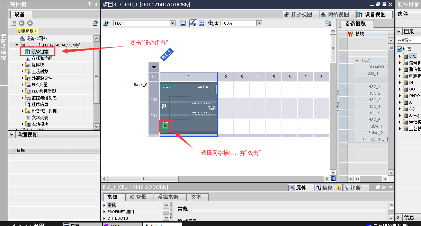Click the rack collapse arrow above slot 101
This screenshot has width=421, height=226.
click(154, 67)
